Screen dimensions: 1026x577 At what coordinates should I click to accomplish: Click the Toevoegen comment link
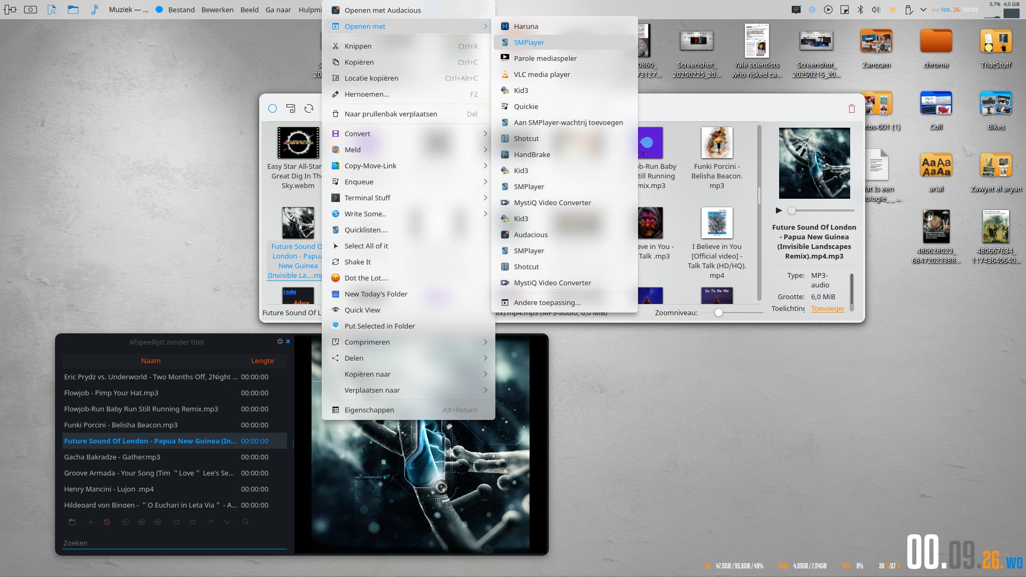828,308
